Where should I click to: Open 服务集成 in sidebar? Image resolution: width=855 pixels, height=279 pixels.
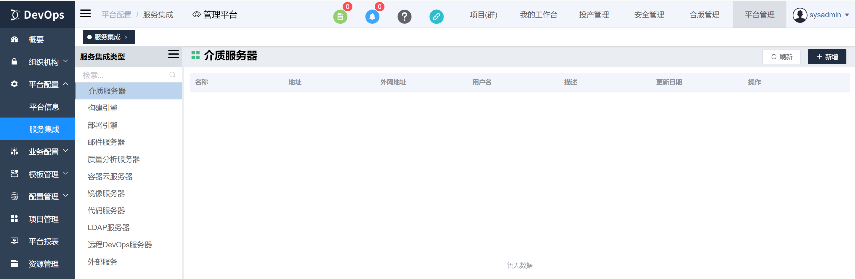pos(37,129)
